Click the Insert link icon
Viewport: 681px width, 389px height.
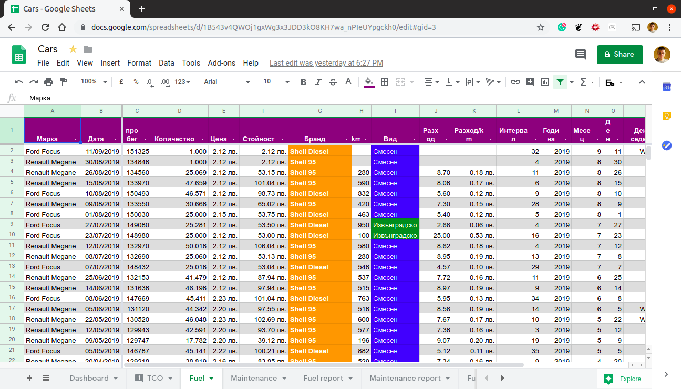(515, 82)
